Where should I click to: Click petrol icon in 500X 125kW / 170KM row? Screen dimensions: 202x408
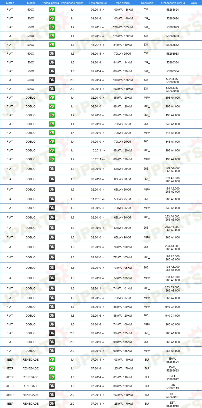[x=52, y=36]
